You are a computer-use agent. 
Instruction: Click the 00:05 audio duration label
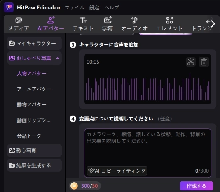pos(93,62)
